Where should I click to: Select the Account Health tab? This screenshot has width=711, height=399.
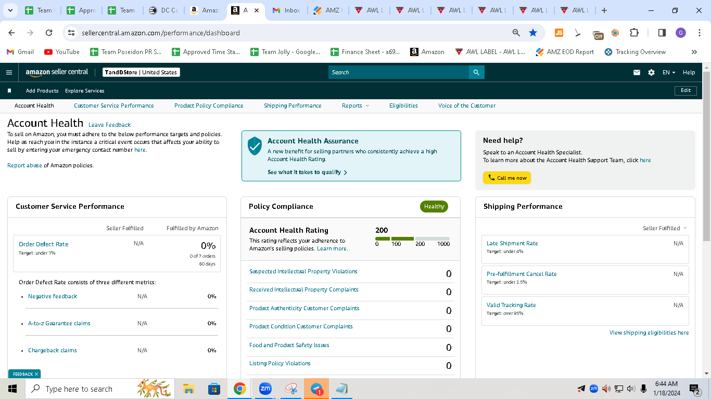pyautogui.click(x=34, y=105)
